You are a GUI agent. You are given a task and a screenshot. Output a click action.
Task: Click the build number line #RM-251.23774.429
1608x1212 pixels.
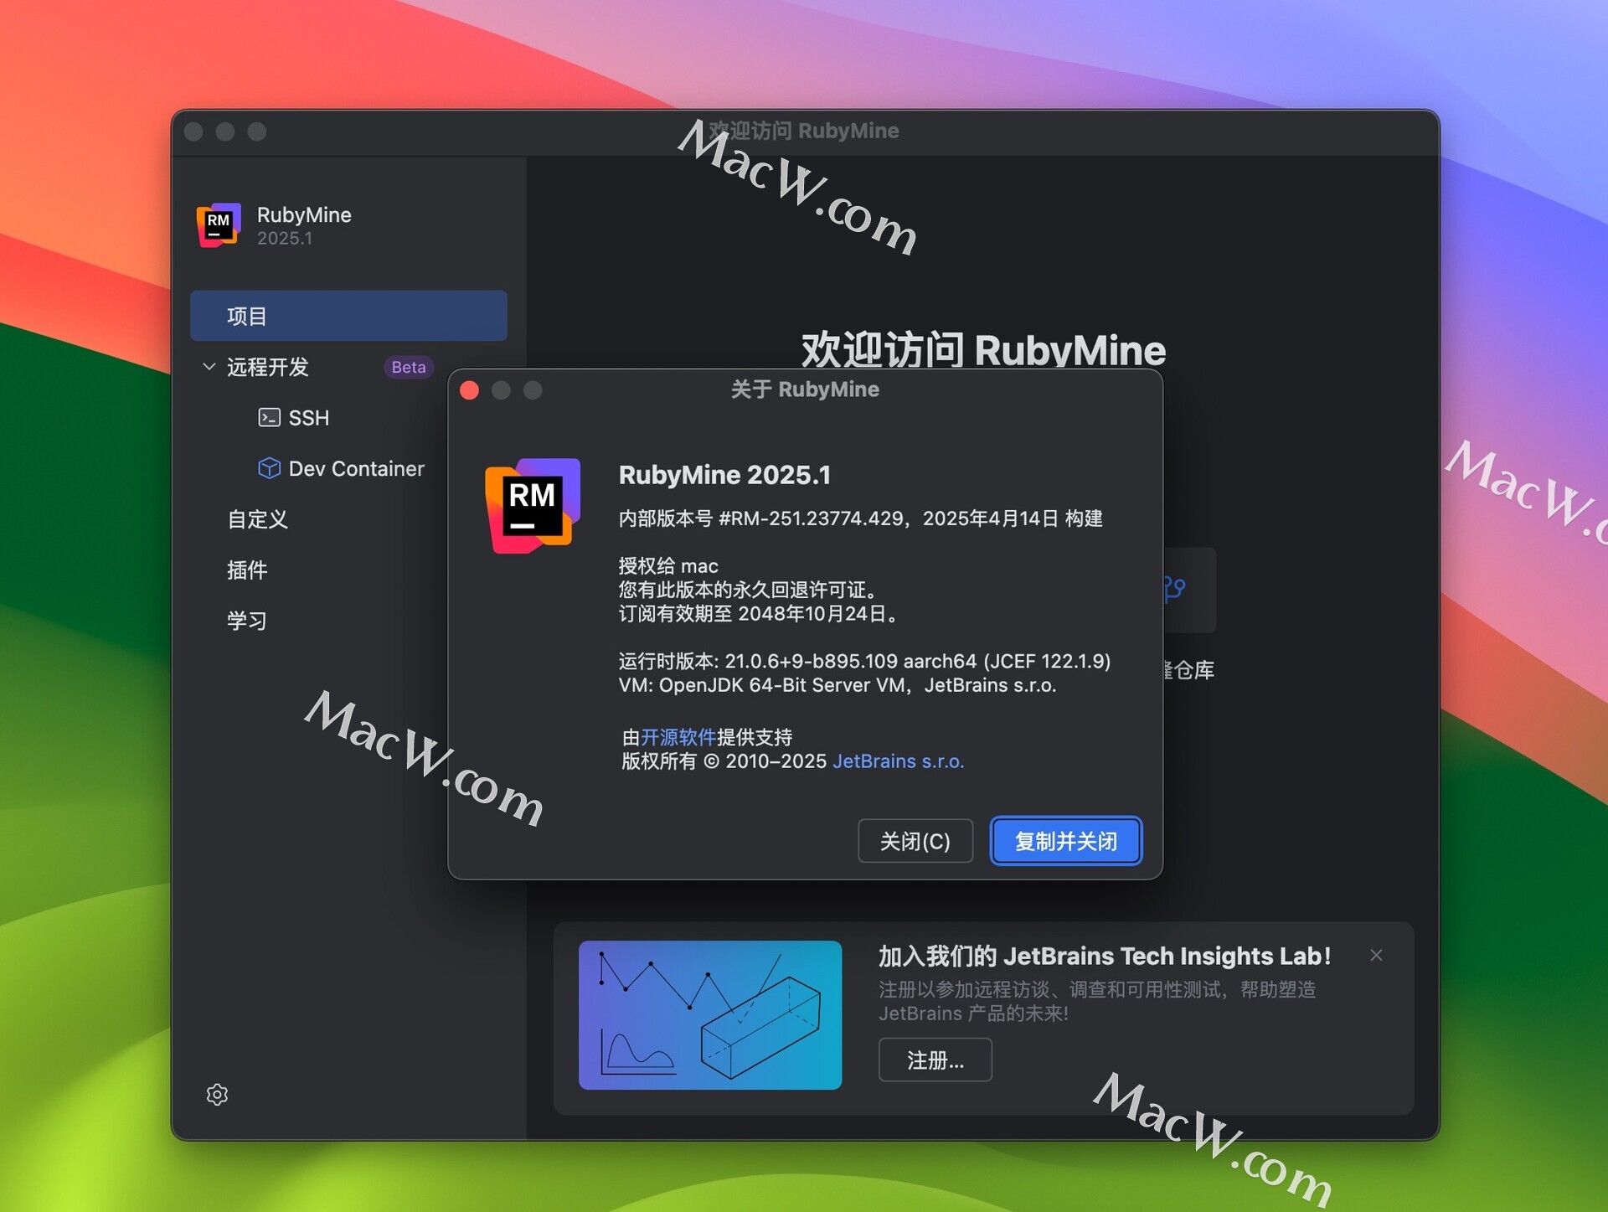click(860, 518)
